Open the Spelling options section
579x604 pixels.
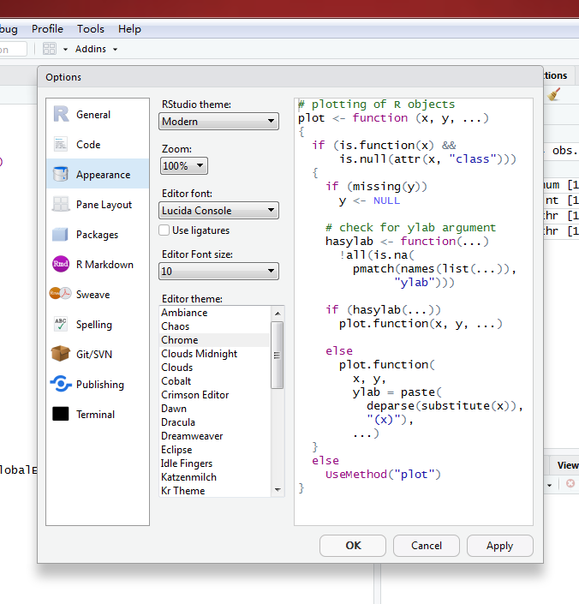click(x=98, y=325)
